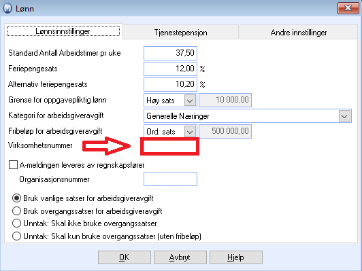
Task: Close the Lønn dialog window
Action: point(348,8)
